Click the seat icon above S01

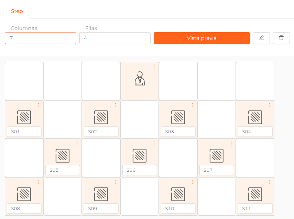click(x=24, y=117)
